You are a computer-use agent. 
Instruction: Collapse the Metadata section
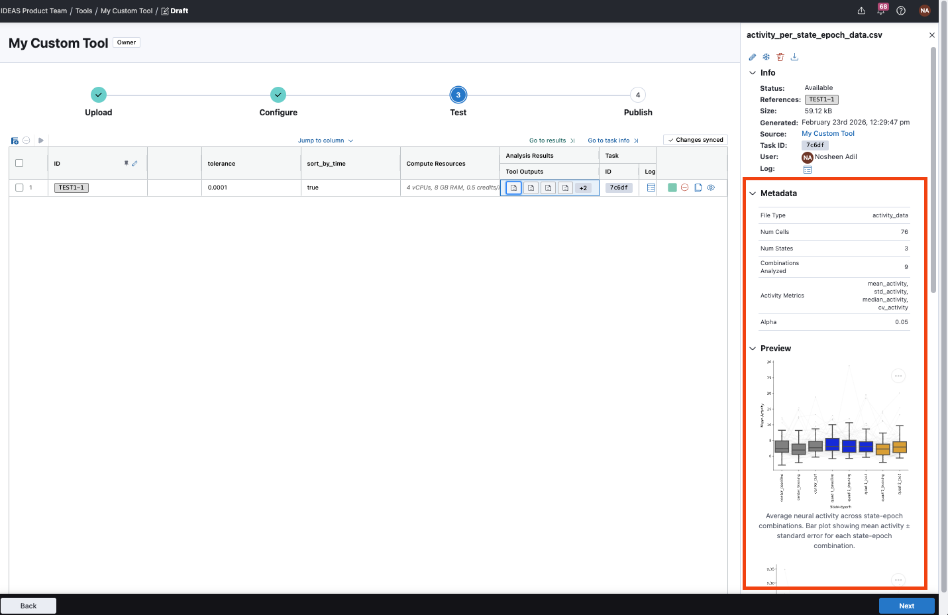[x=753, y=194]
